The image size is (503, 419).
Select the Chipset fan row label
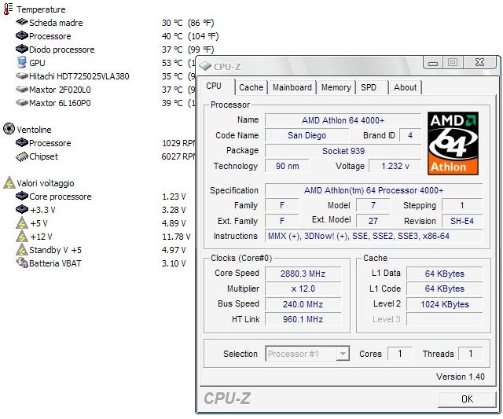pyautogui.click(x=44, y=156)
